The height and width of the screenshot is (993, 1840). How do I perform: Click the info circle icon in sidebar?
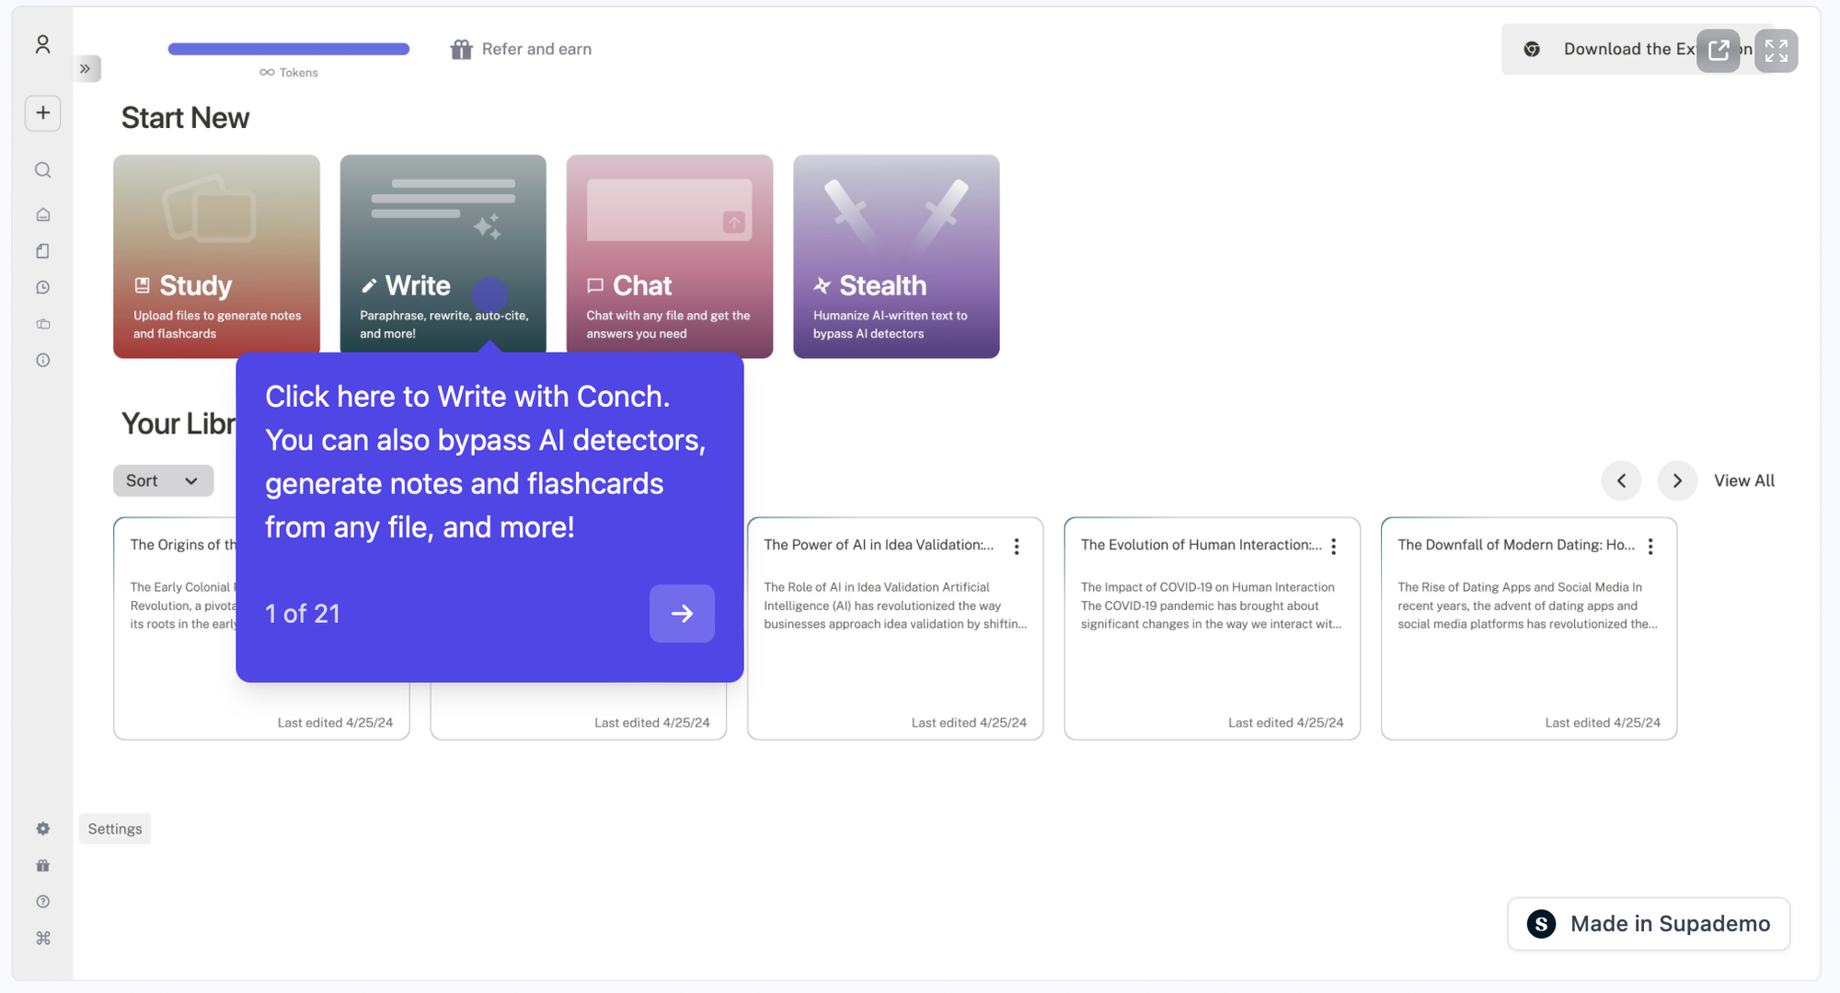coord(43,361)
